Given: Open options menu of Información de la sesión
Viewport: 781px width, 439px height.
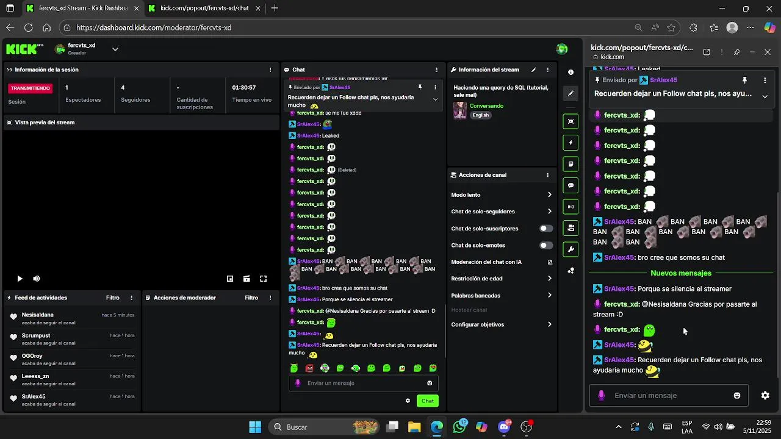Looking at the screenshot, I should coord(270,70).
